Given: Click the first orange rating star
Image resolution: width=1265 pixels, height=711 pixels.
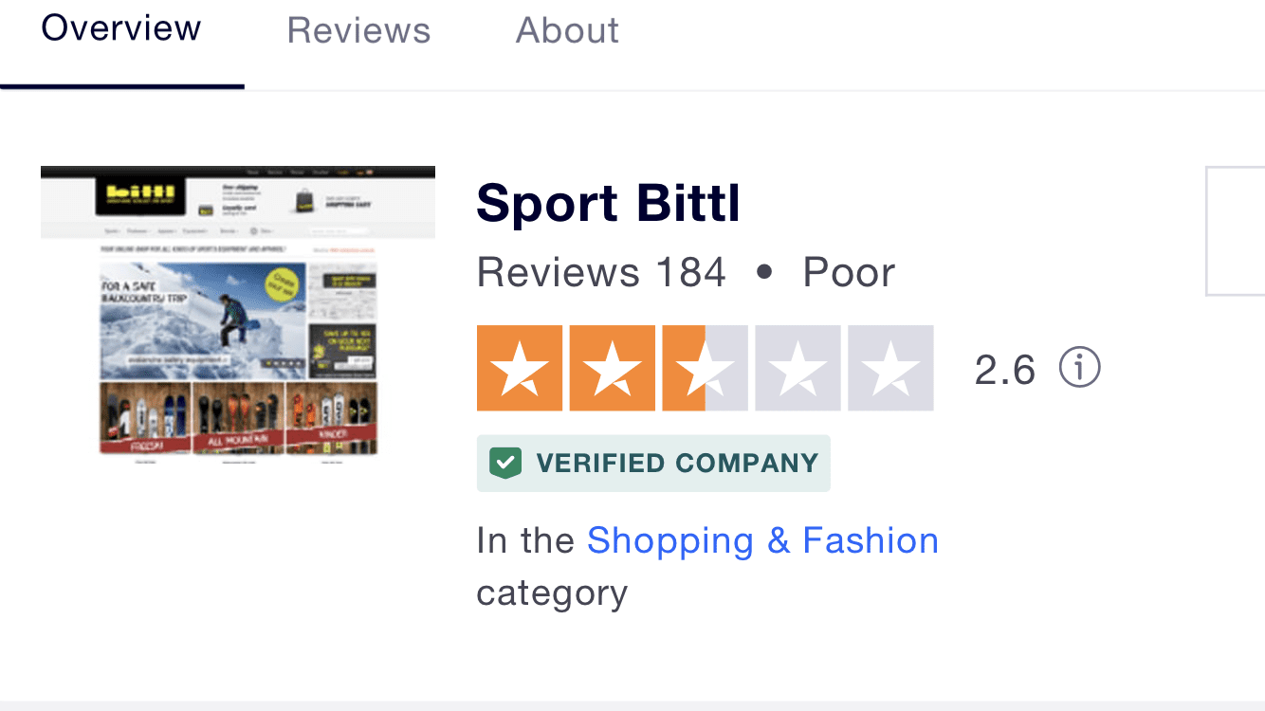Looking at the screenshot, I should point(519,369).
